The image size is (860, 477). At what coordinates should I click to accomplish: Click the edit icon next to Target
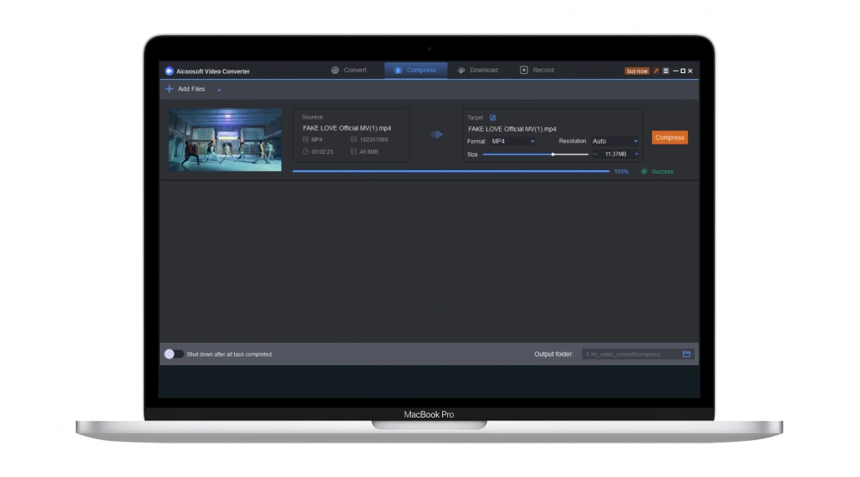pyautogui.click(x=493, y=118)
